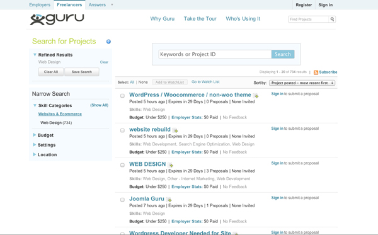Click Select None link
The width and height of the screenshot is (378, 235).
[x=143, y=82]
